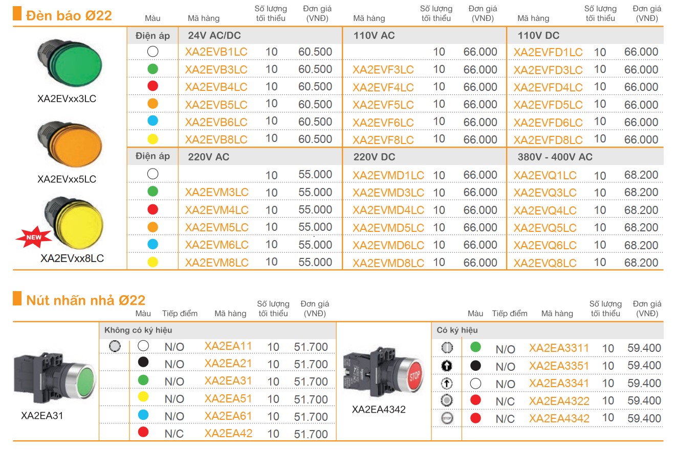The height and width of the screenshot is (452, 676).
Task: Click price 68.200 in the XA2EVQ3LC row
Action: pos(641,193)
